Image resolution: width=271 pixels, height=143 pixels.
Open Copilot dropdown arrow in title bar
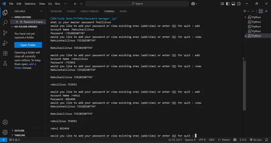tap(196, 4)
